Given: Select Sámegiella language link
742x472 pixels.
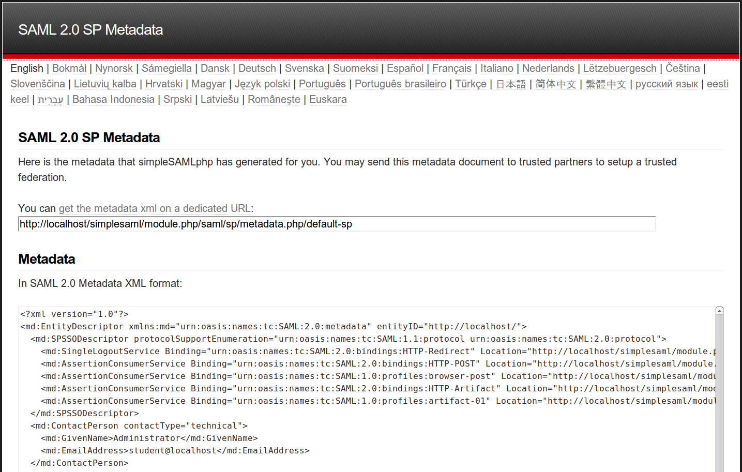Looking at the screenshot, I should pos(166,68).
